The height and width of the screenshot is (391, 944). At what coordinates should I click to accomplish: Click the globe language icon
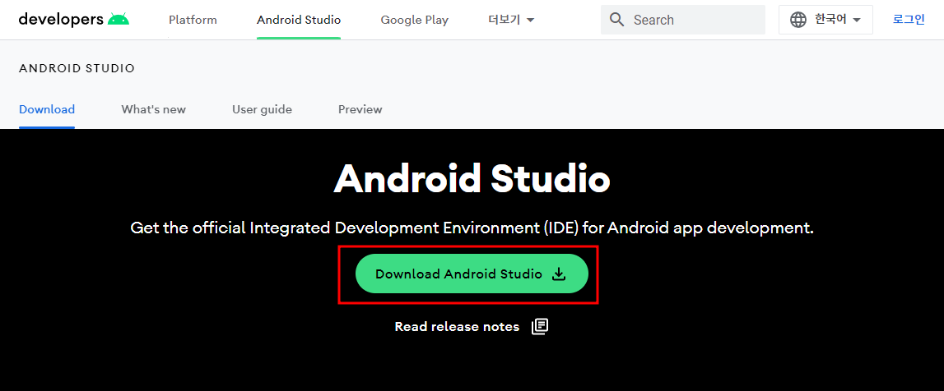(798, 20)
